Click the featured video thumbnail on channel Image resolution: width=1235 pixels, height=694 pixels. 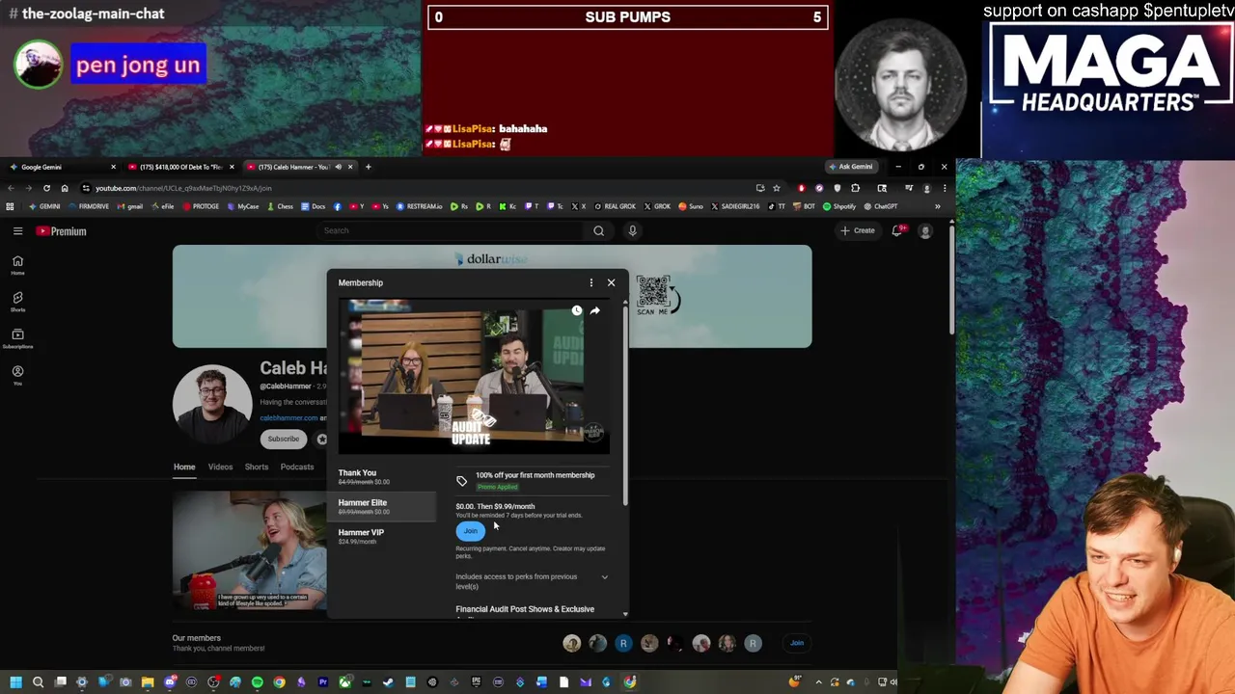click(250, 550)
